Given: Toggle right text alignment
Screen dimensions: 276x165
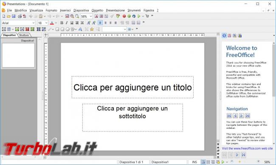Looking at the screenshot, I should click(x=110, y=23).
